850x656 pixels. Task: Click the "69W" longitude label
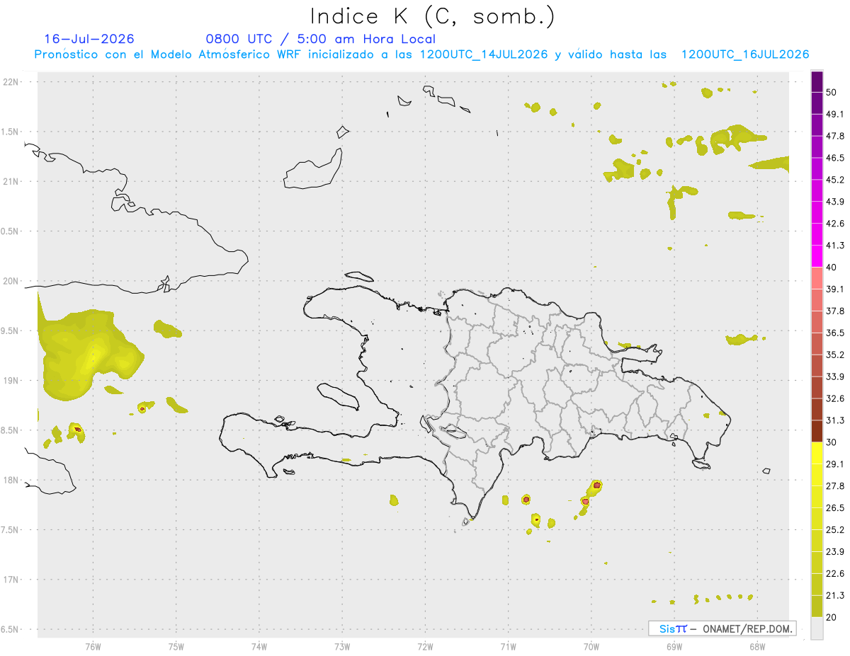pyautogui.click(x=674, y=646)
